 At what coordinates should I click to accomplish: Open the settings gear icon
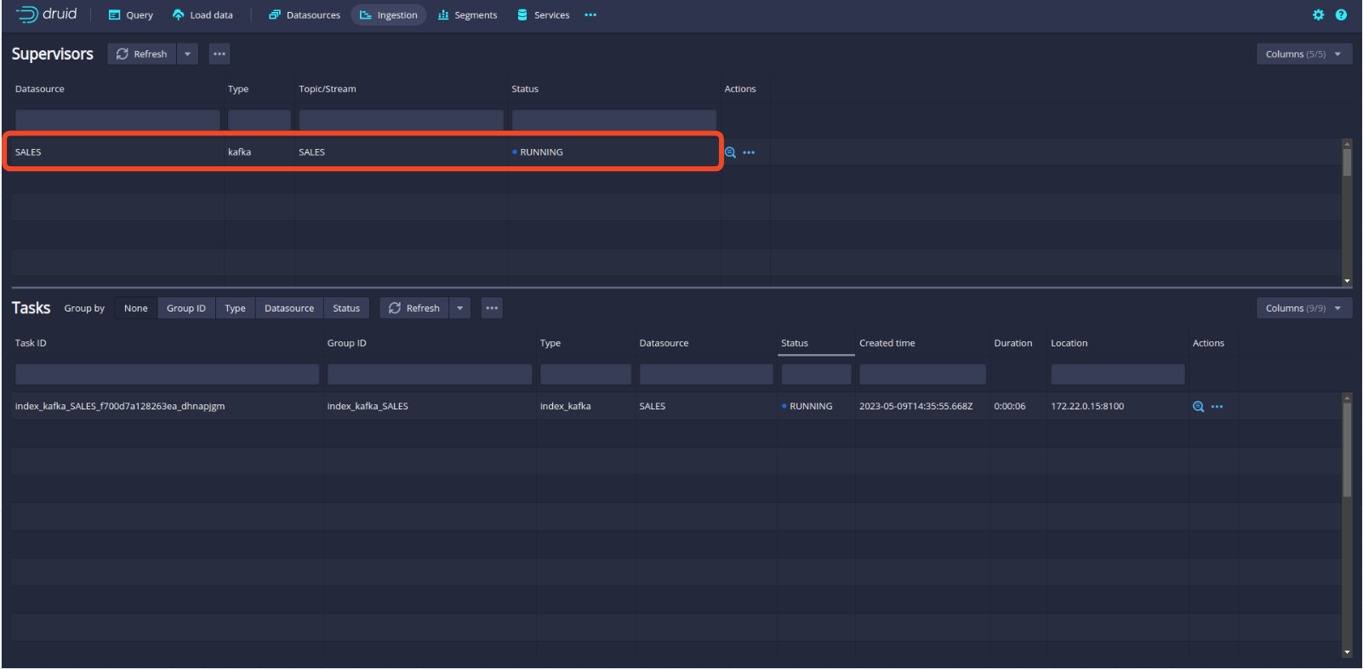coord(1318,14)
